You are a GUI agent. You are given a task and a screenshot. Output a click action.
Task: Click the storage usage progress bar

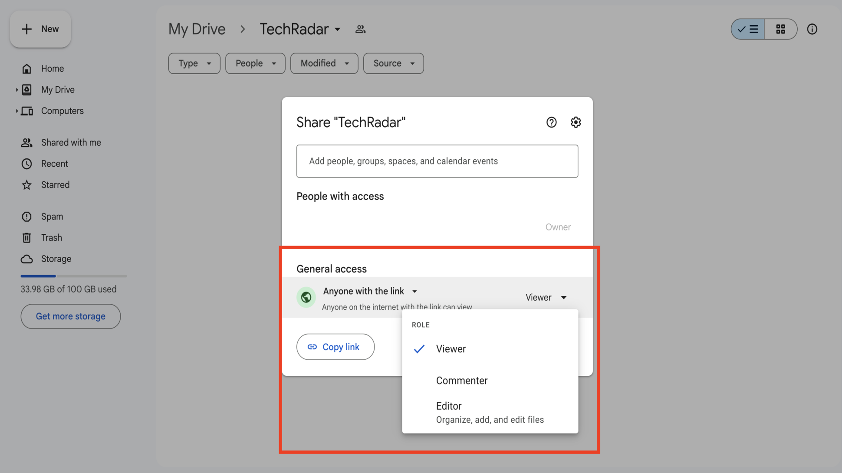pos(73,276)
